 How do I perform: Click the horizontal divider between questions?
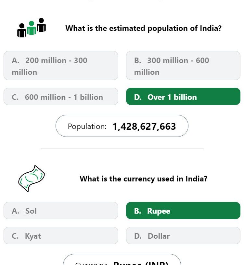pos(122,149)
